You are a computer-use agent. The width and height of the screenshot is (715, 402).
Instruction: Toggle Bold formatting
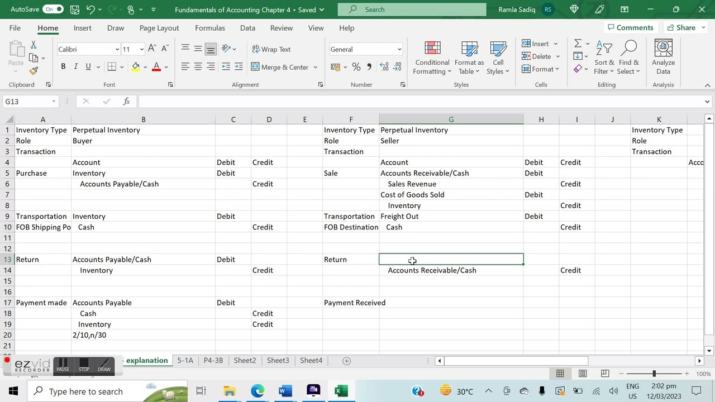(63, 67)
